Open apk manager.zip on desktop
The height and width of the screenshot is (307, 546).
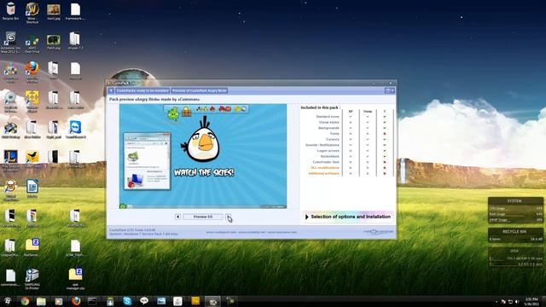point(75,279)
